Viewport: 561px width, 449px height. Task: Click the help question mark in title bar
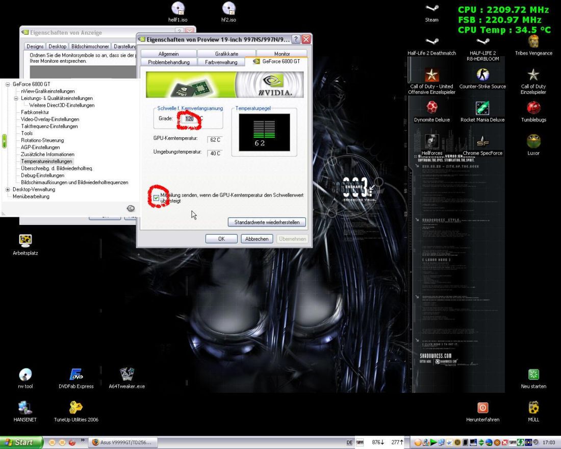[296, 39]
